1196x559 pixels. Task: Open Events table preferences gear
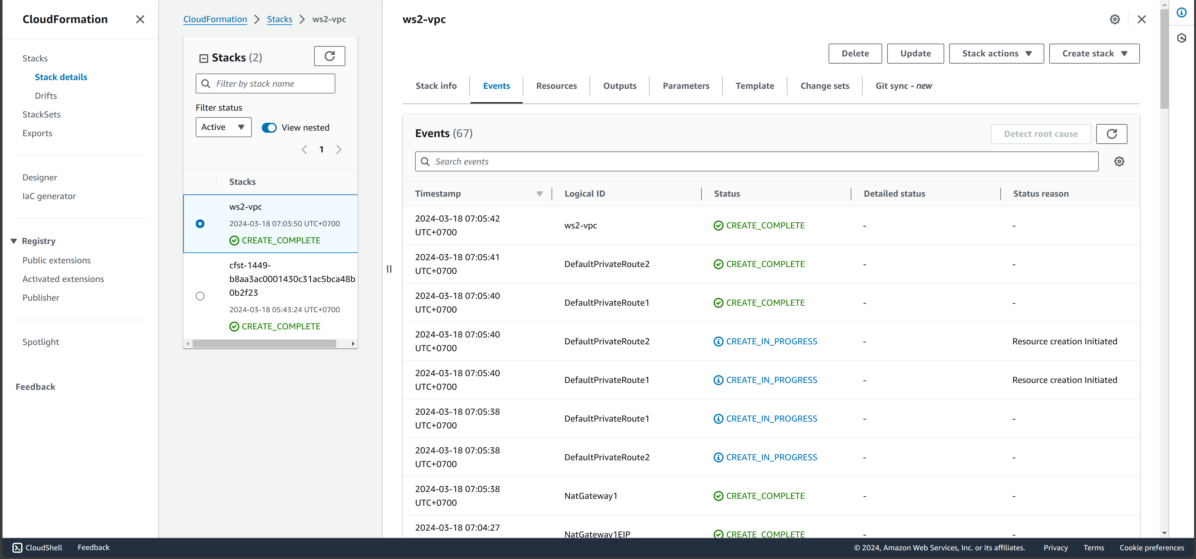point(1119,161)
